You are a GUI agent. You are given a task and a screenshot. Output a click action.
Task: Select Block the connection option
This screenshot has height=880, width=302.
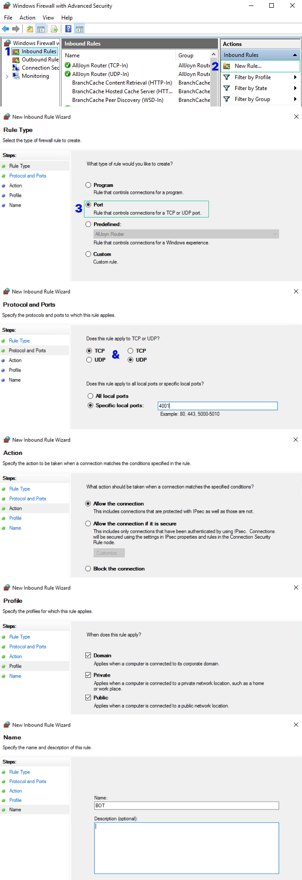point(88,569)
